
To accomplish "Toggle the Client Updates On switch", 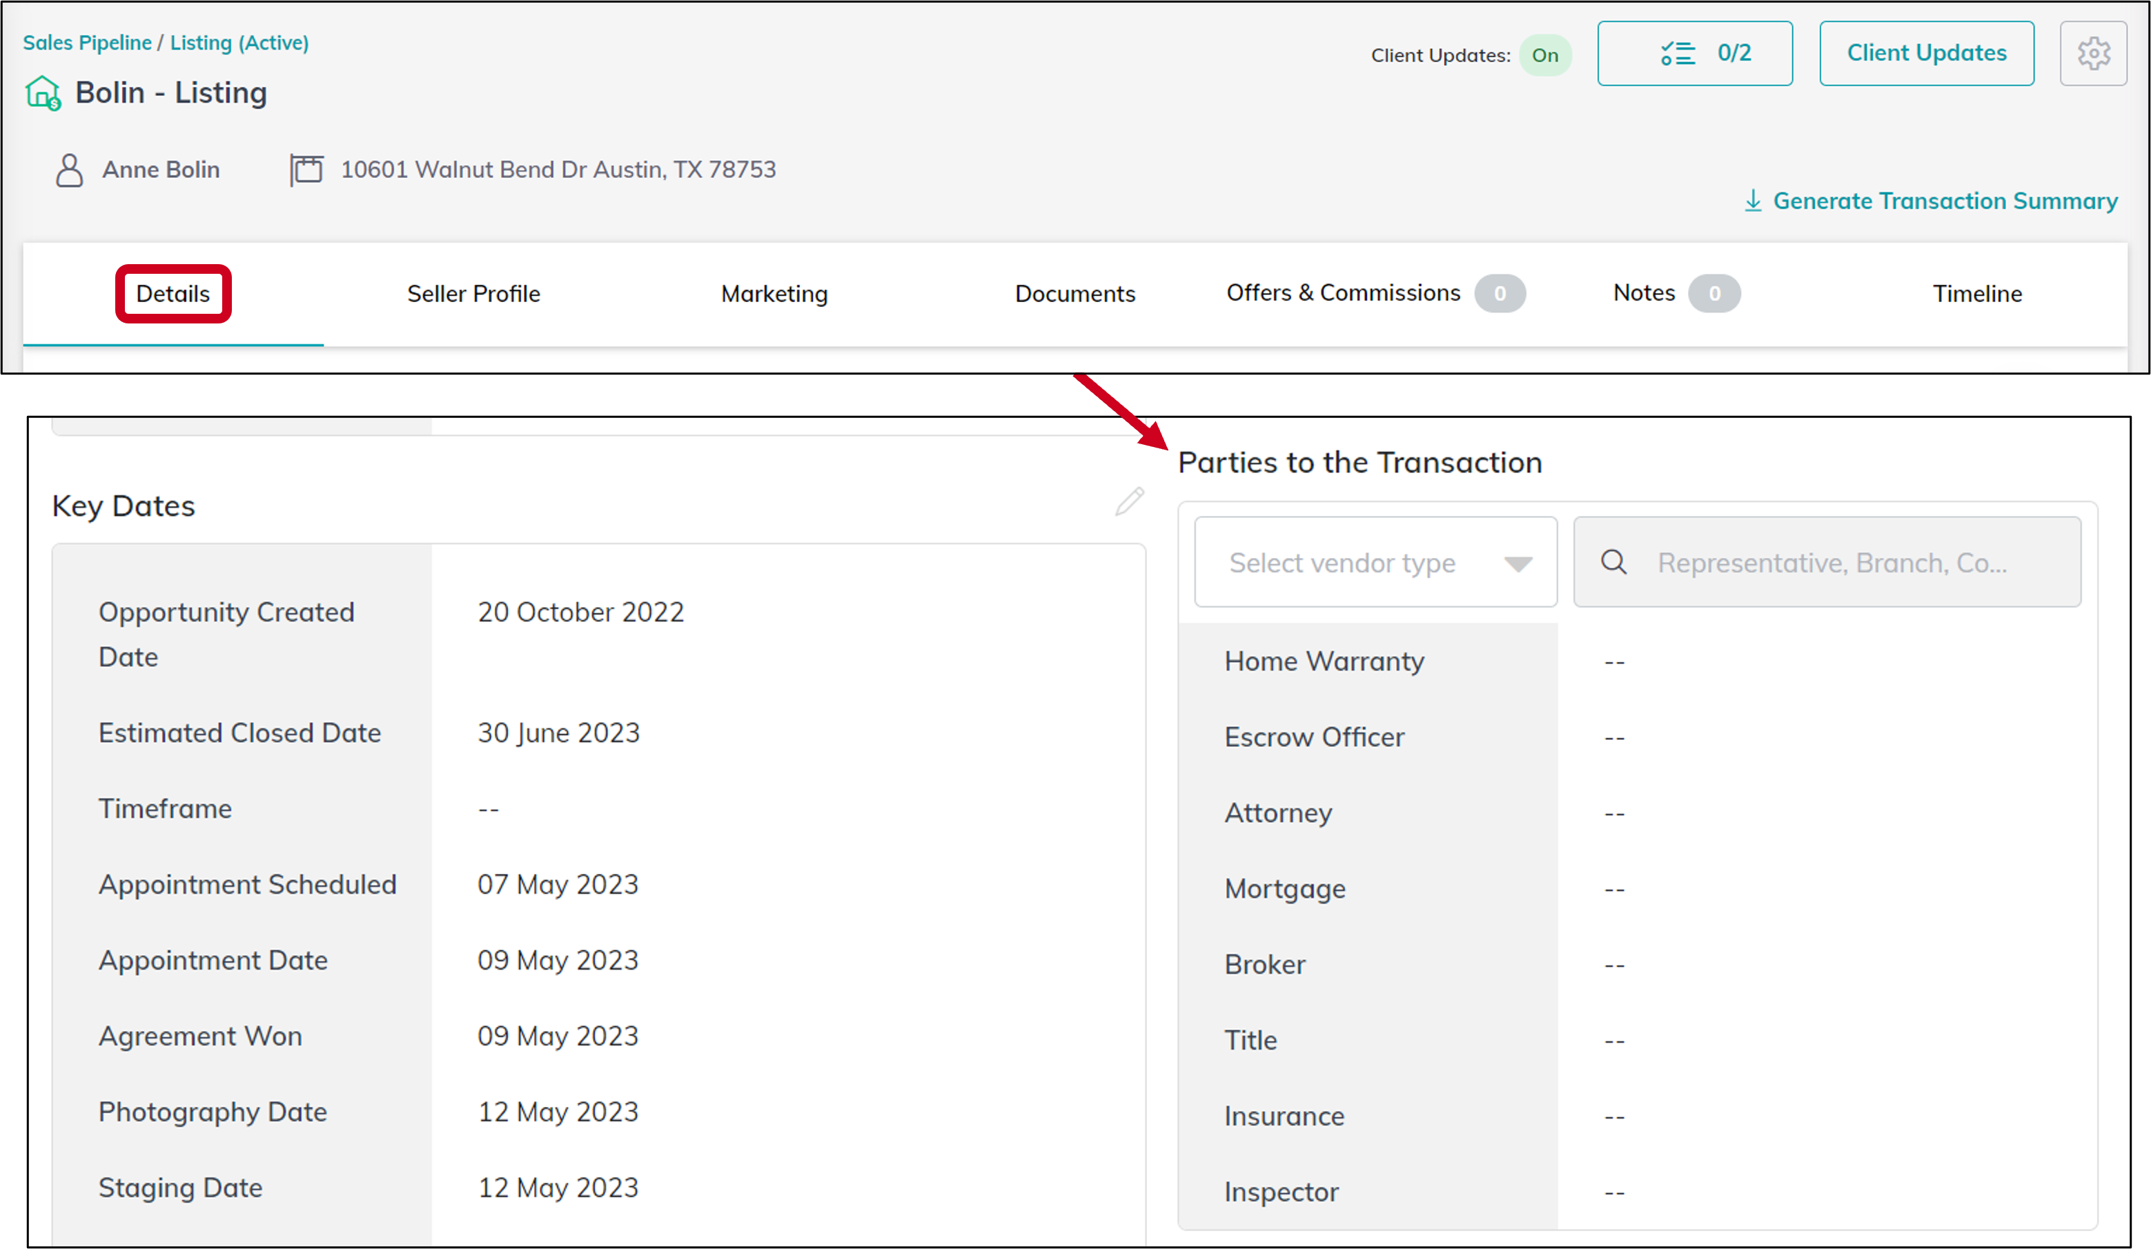I will [x=1545, y=55].
